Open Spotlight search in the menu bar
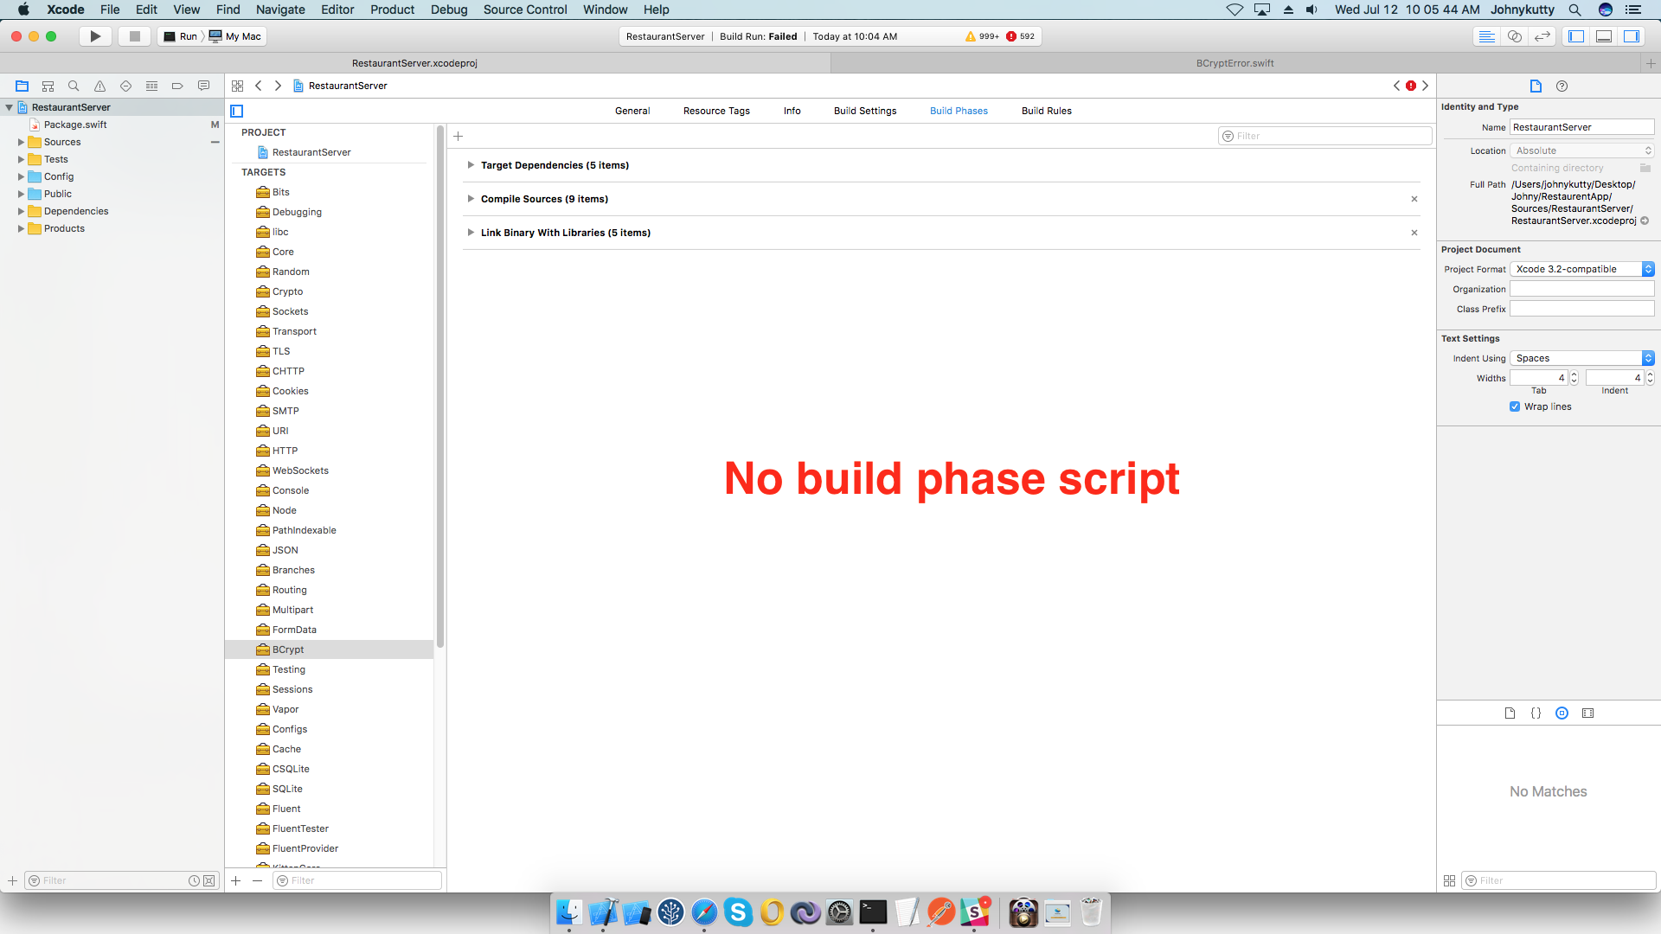This screenshot has width=1661, height=934. [1575, 10]
